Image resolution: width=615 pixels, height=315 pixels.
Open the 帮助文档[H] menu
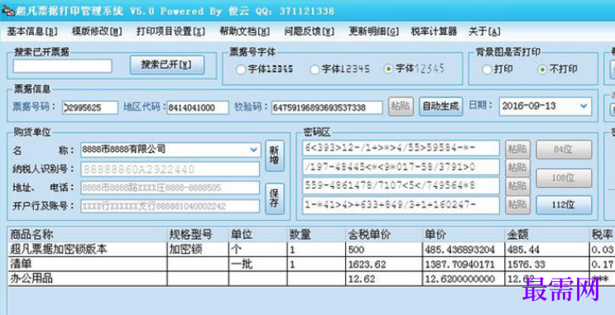click(244, 31)
